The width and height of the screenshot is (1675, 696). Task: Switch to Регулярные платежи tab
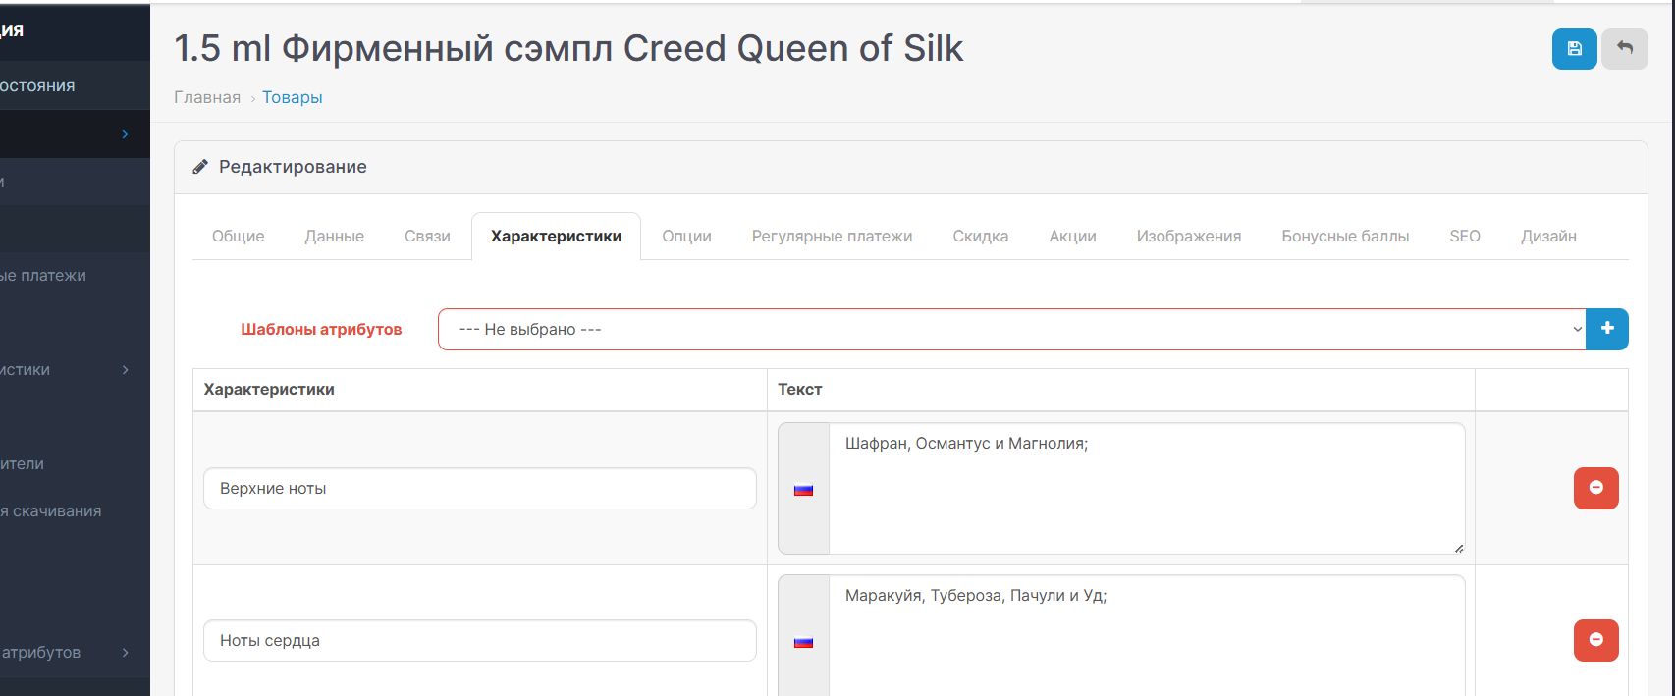click(832, 237)
